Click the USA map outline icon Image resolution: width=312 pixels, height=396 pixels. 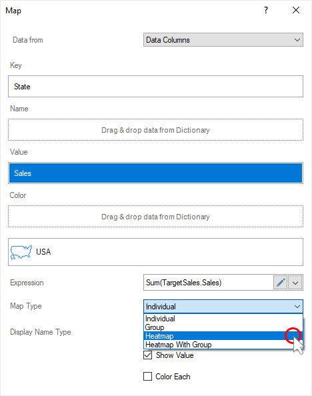tap(21, 252)
